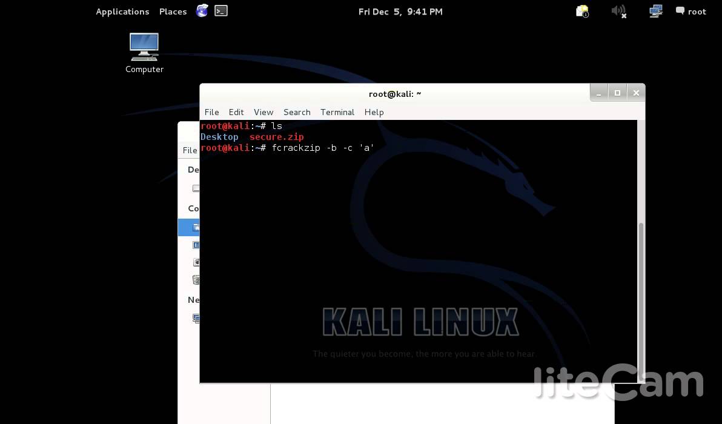Click the clock showing Fri Dec 5
The image size is (722, 424).
[x=400, y=12]
